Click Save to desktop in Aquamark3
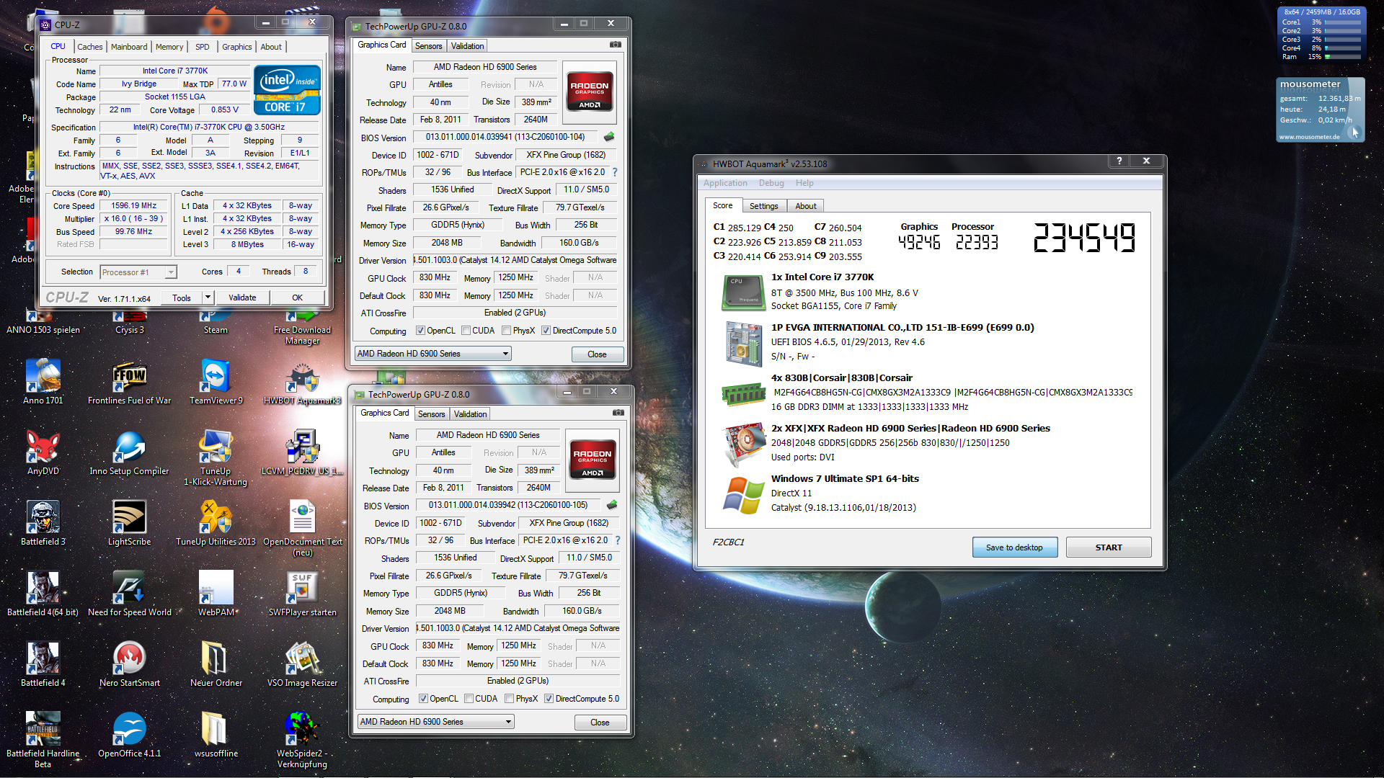 click(1014, 547)
